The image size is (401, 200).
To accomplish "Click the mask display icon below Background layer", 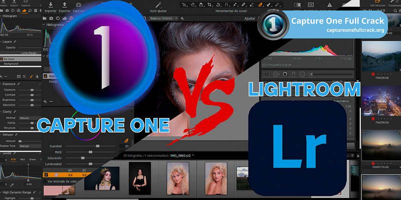I will [x=19, y=76].
